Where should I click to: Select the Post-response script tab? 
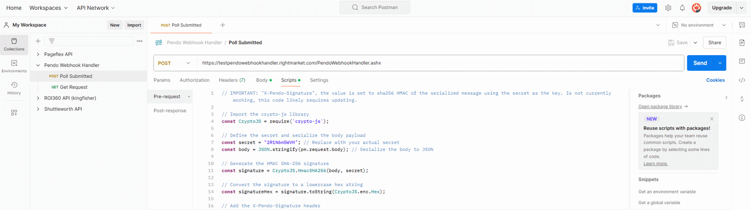(x=170, y=110)
